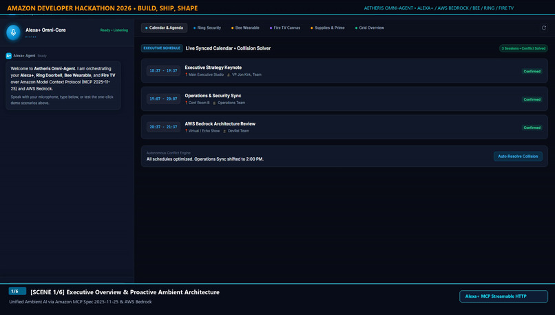Open the Executive Strategy Keynote title
This screenshot has height=315, width=555.
click(x=213, y=68)
